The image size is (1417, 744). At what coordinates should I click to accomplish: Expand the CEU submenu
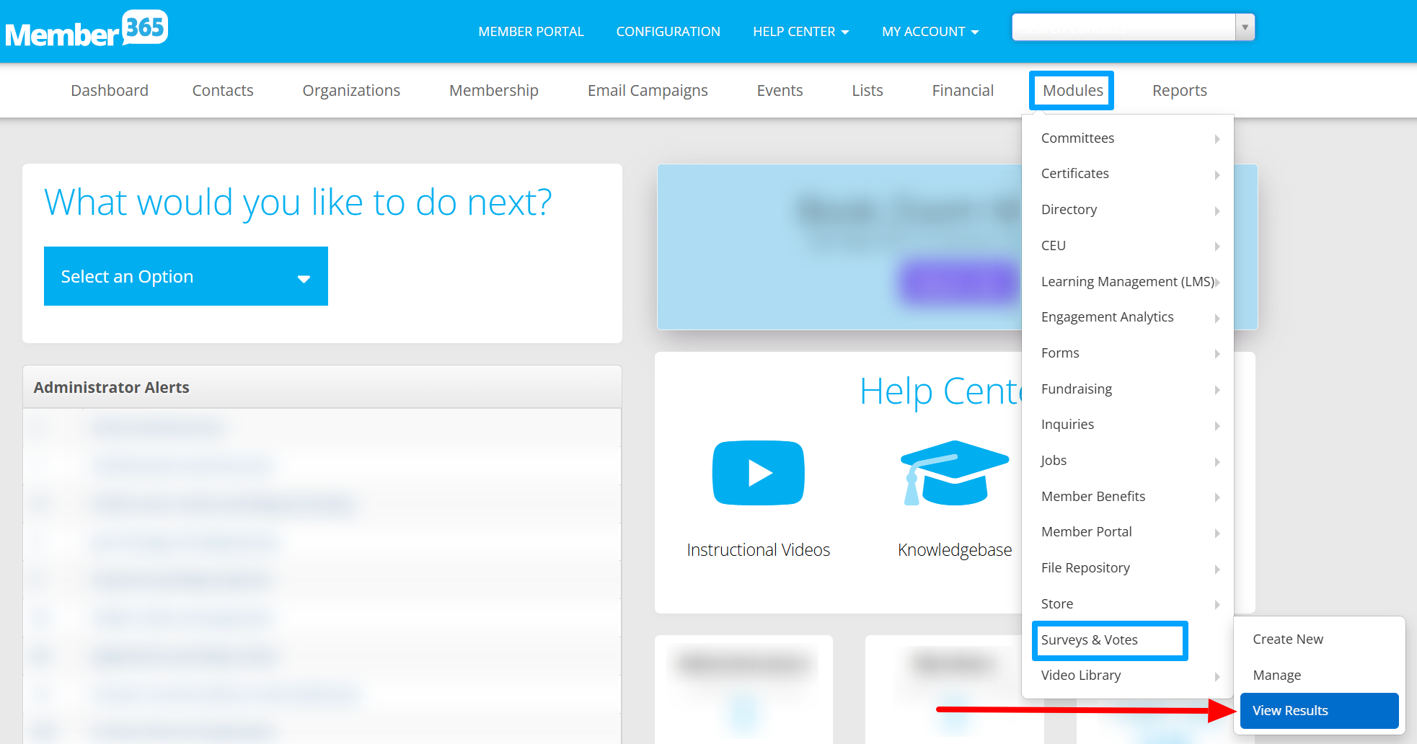tap(1128, 245)
